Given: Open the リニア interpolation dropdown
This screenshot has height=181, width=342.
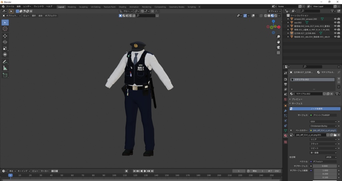Looking at the screenshot, I should pyautogui.click(x=323, y=139).
